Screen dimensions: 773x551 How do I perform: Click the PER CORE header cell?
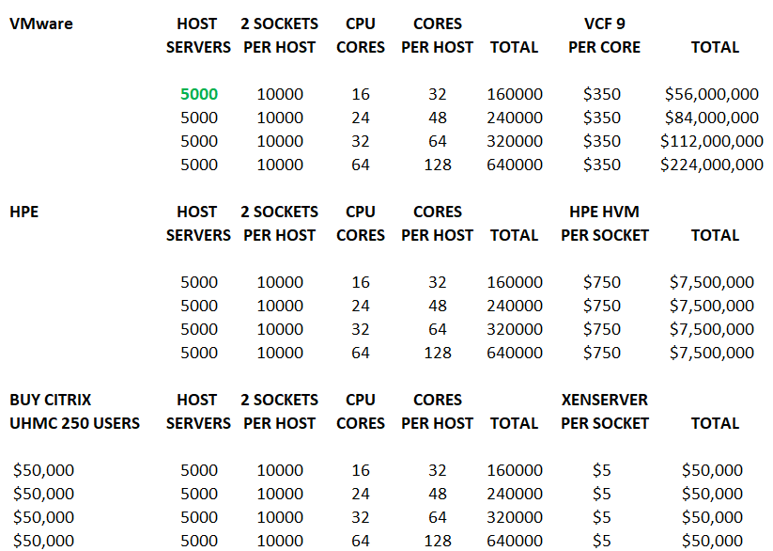pyautogui.click(x=604, y=47)
